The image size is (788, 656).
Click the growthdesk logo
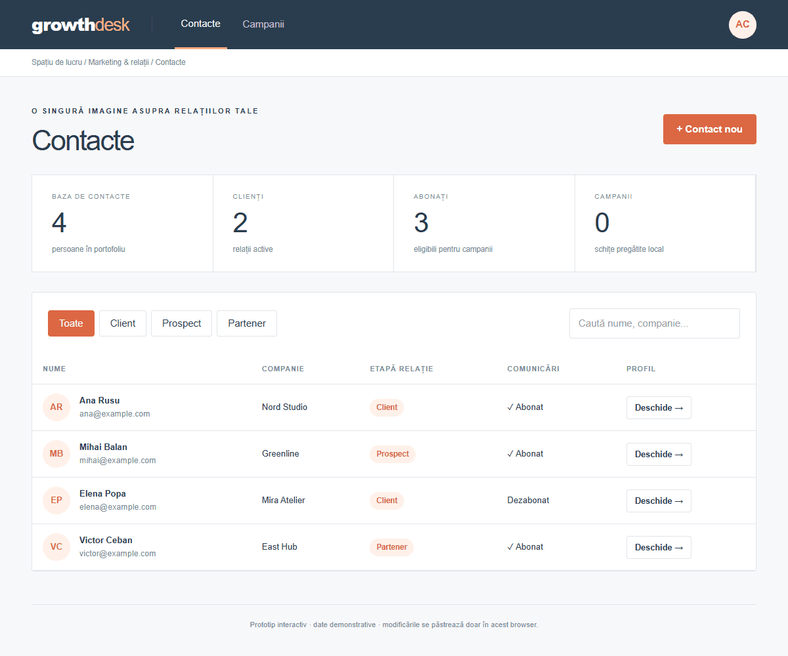tap(81, 25)
